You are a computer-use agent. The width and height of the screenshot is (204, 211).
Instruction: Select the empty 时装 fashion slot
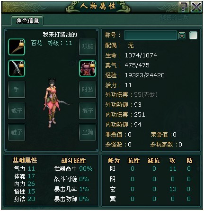pyautogui.click(x=88, y=90)
